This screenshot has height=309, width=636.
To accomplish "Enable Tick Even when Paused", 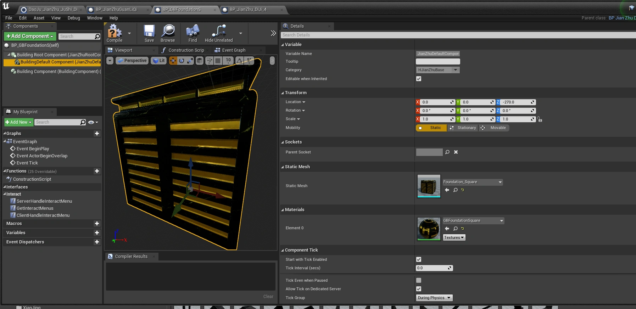I will click(x=419, y=280).
